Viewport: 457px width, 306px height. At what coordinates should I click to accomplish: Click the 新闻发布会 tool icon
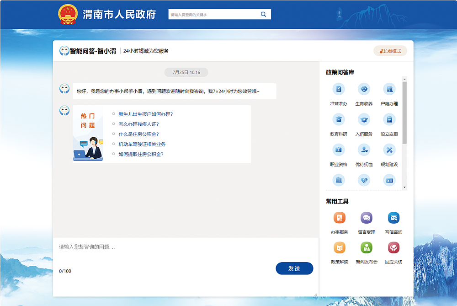coord(367,247)
